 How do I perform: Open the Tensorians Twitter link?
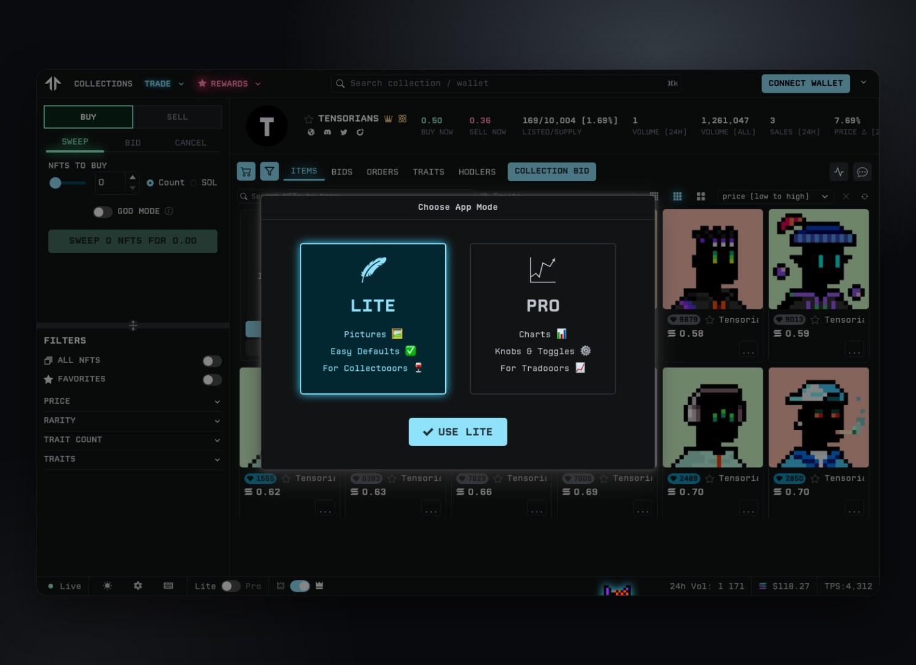(344, 132)
